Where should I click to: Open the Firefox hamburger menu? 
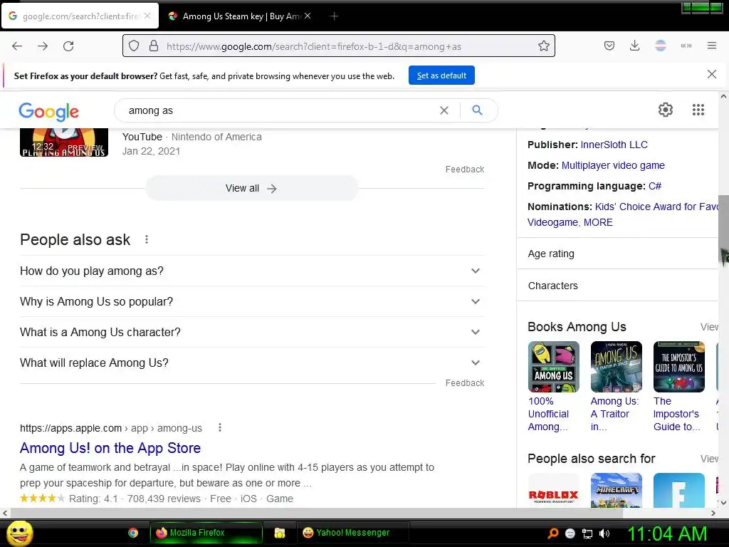tap(711, 46)
